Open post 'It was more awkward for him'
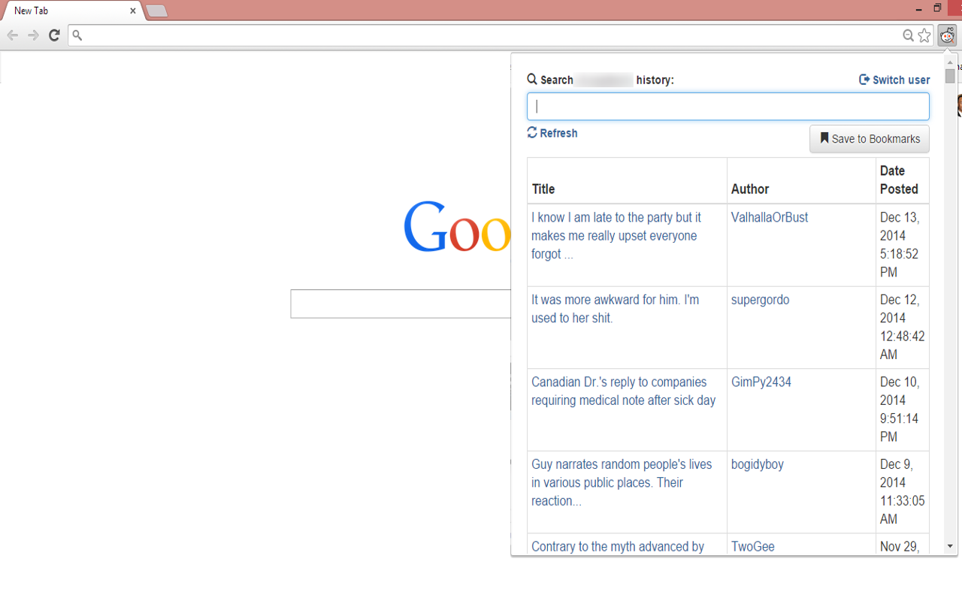 point(616,309)
